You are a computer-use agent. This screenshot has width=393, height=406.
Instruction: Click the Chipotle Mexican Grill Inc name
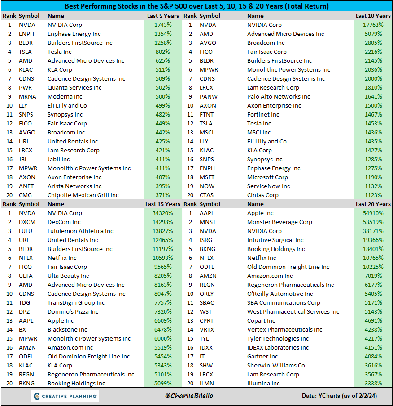pos(83,195)
